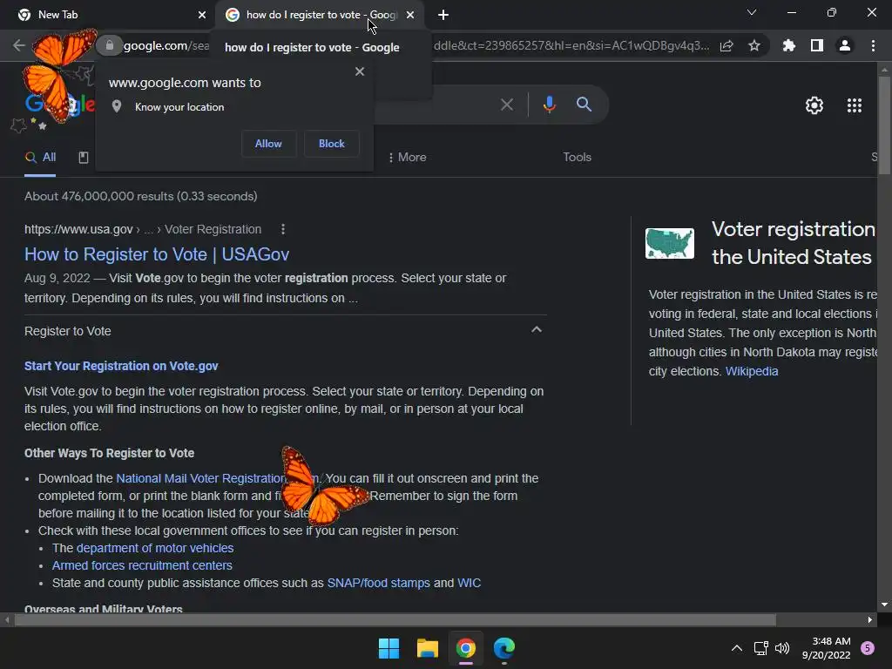Open Chrome's three-dot menu
This screenshot has width=892, height=669.
pyautogui.click(x=873, y=45)
